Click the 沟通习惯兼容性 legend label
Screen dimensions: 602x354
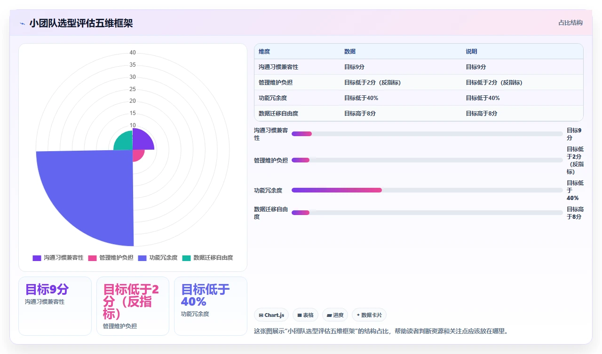(63, 258)
